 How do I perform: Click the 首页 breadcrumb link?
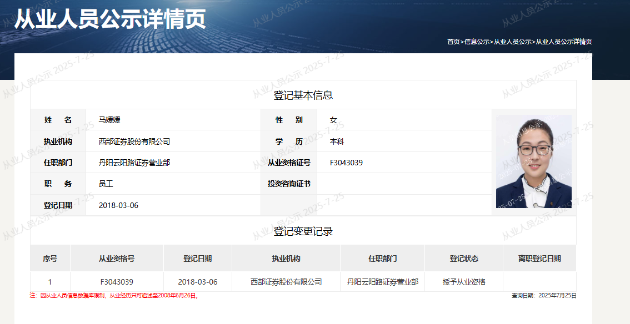pyautogui.click(x=453, y=42)
